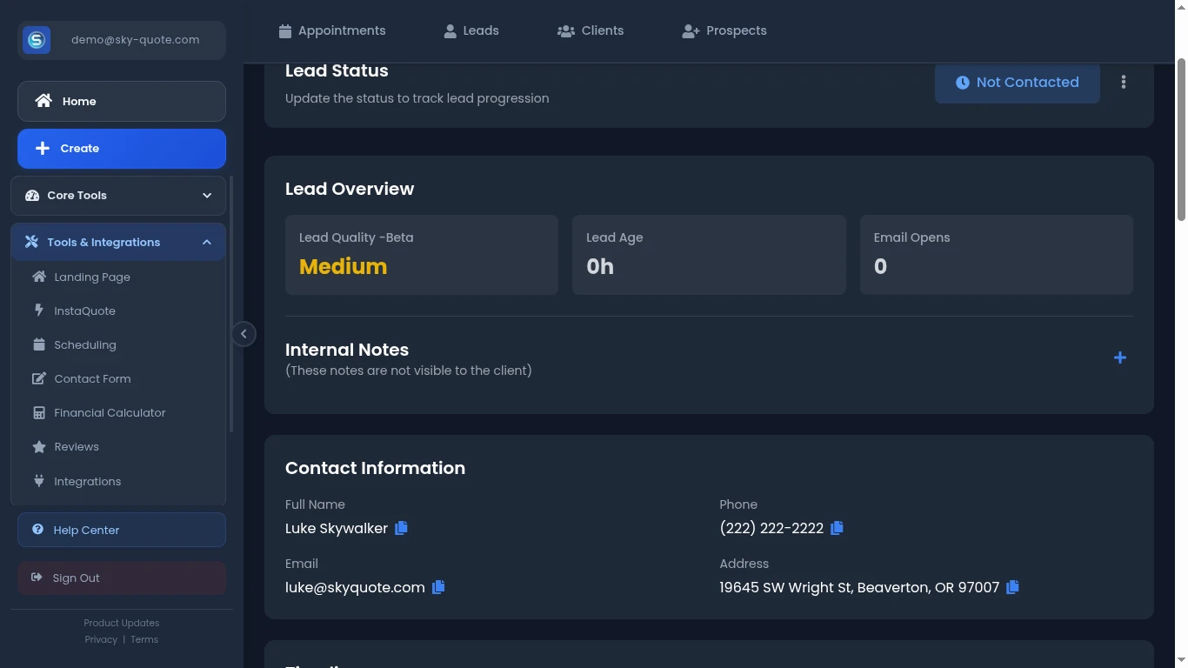Select the Financial Calculator tool
The width and height of the screenshot is (1188, 668).
[110, 412]
